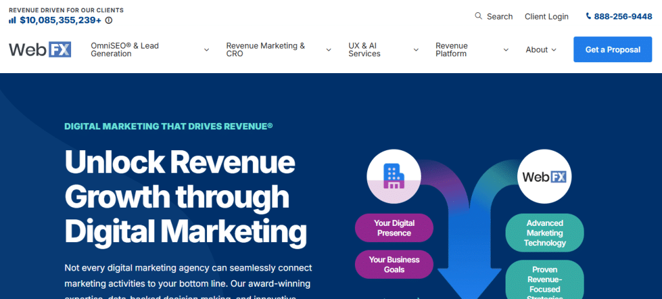Click the WebFX logo in header

tap(40, 50)
